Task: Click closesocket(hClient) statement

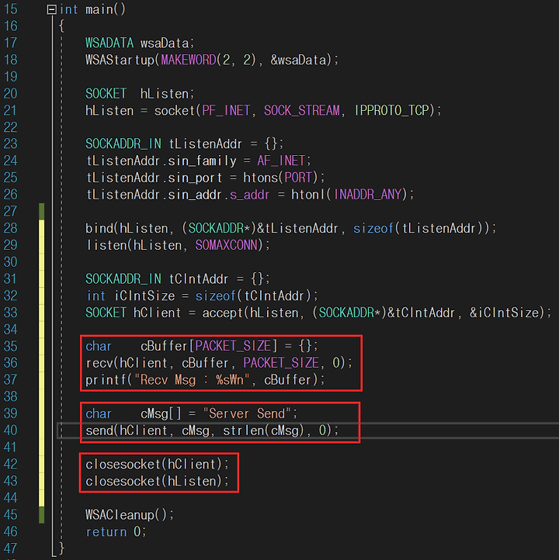Action: (157, 465)
